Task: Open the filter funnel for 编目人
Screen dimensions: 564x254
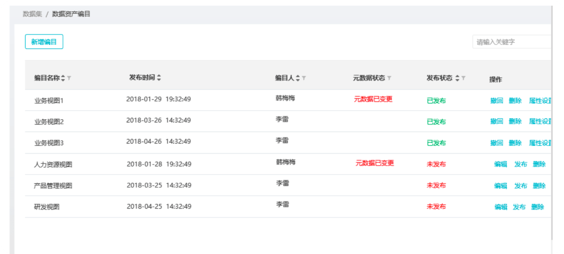Action: [x=304, y=78]
